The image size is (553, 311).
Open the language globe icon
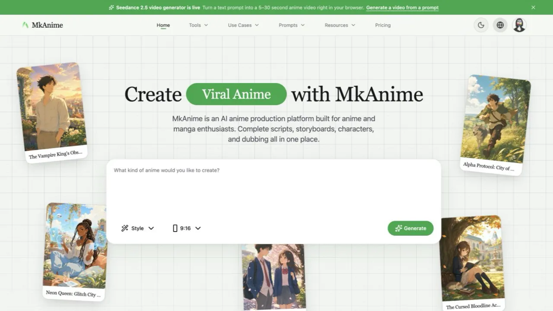click(500, 25)
